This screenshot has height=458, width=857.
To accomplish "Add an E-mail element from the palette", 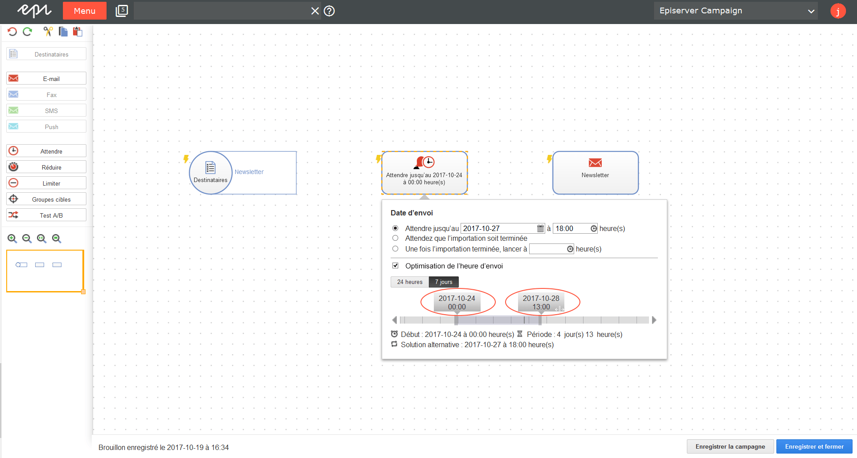I will (46, 78).
